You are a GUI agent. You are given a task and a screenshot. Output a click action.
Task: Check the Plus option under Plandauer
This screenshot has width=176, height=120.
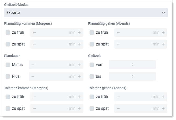8,76
